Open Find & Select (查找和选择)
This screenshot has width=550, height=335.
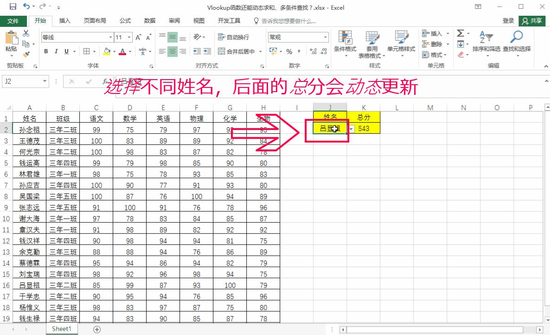pos(516,44)
